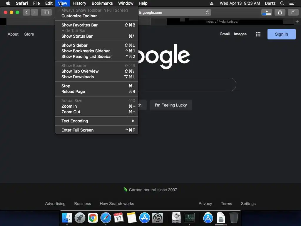Click Safari compass icon in Dock

pos(106,218)
